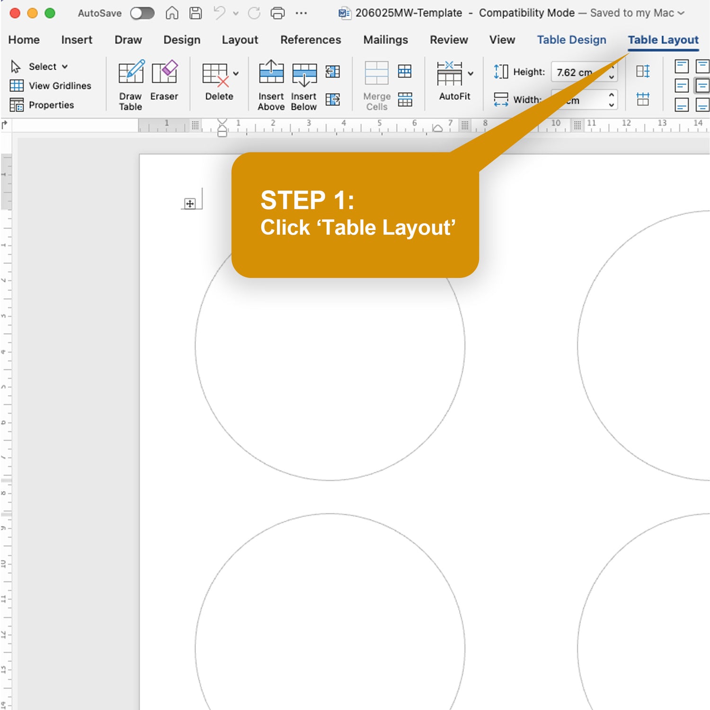The width and height of the screenshot is (710, 710).
Task: Open the Table Design tab
Action: click(x=571, y=40)
